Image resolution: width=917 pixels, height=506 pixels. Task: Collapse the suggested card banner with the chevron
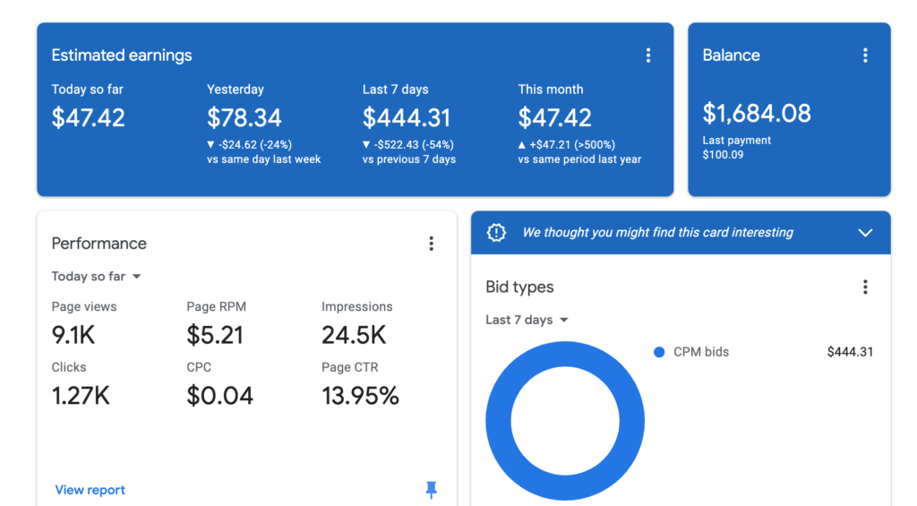click(x=865, y=233)
